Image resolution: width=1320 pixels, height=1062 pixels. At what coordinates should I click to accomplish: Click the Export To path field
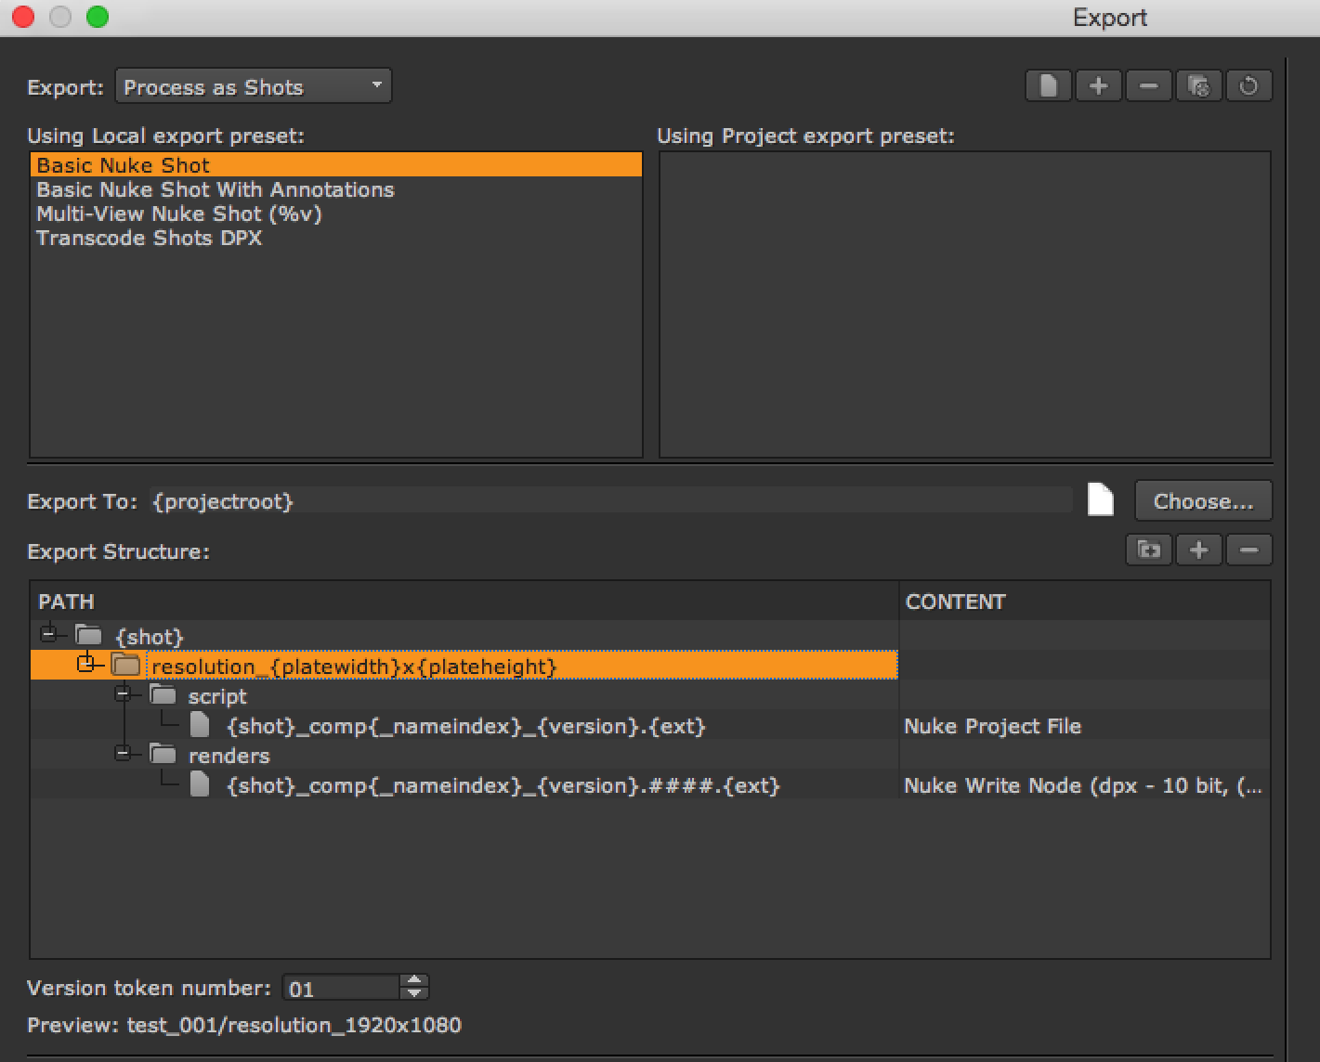pos(610,501)
